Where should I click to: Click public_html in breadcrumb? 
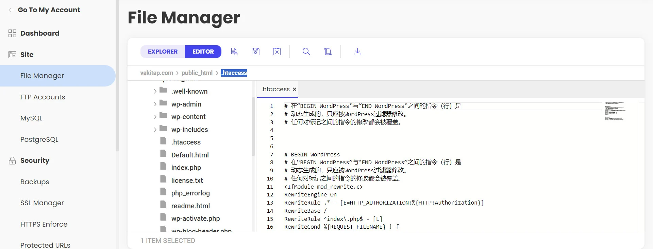(x=197, y=73)
